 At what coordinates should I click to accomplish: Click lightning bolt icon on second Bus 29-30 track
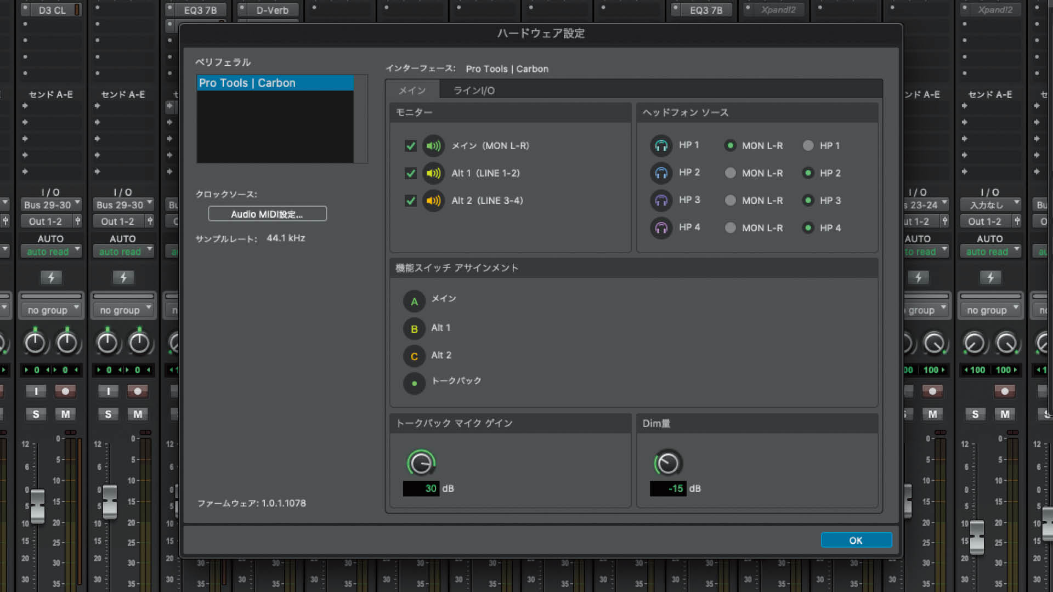(x=123, y=277)
